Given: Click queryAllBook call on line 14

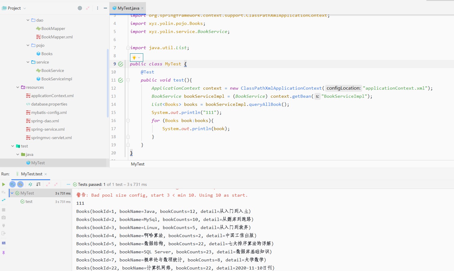Looking at the screenshot, I should coord(265,104).
